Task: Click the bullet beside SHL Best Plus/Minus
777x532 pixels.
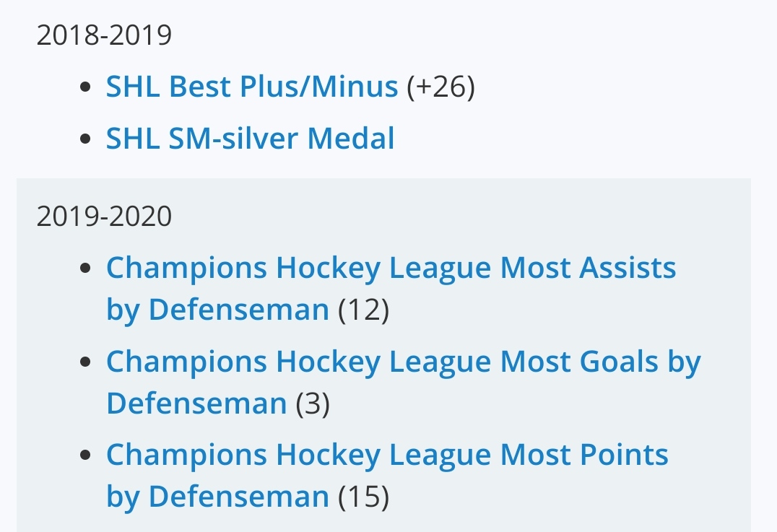Action: [86, 88]
